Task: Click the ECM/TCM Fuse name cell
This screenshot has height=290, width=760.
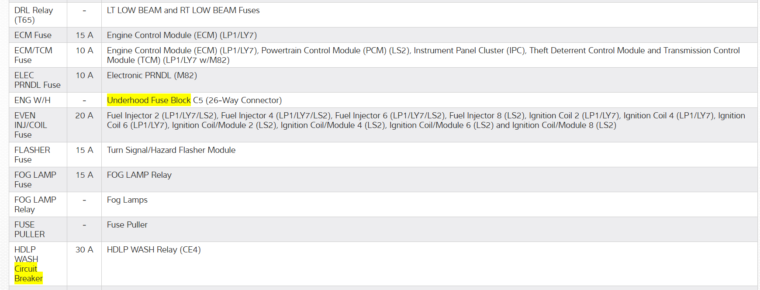Action: [x=33, y=55]
